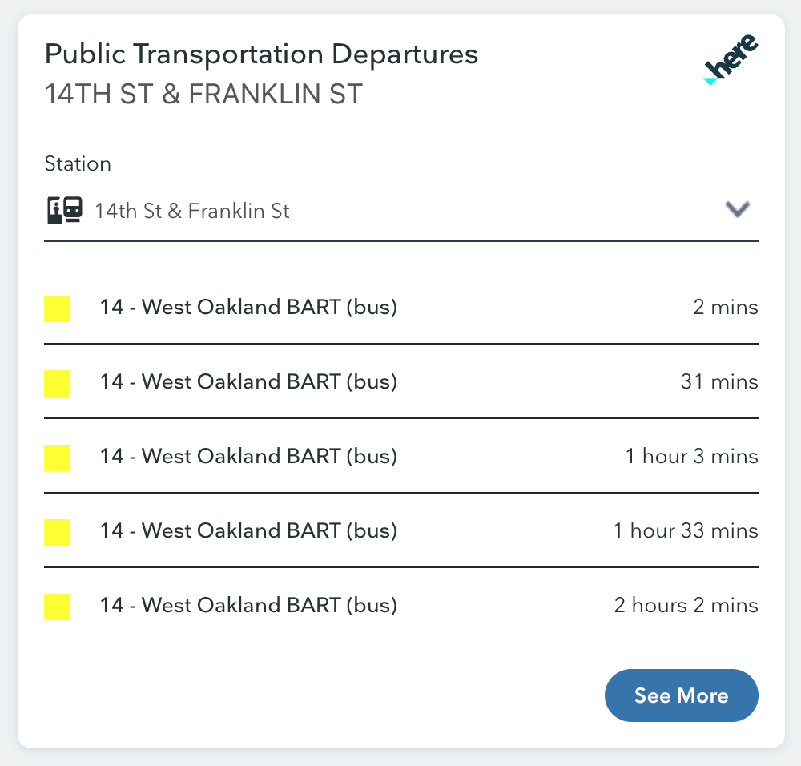Image resolution: width=801 pixels, height=766 pixels.
Task: Click the Station field label
Action: pyautogui.click(x=78, y=164)
